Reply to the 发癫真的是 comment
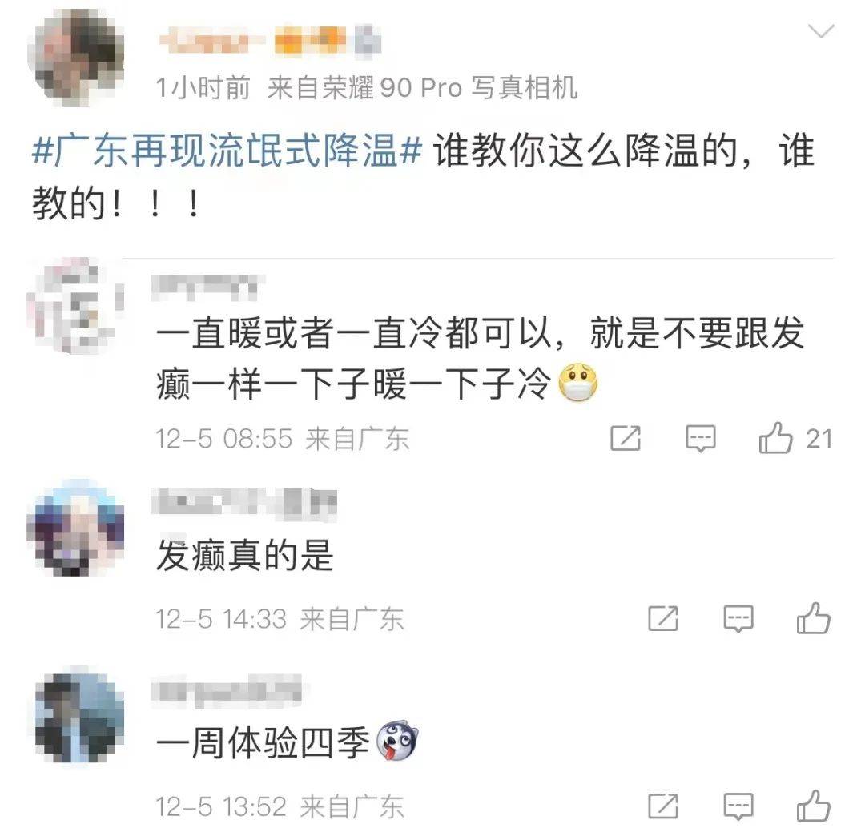 (x=738, y=618)
